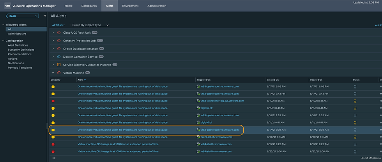
Task: Sort by Updated On column header
Action: 316,80
